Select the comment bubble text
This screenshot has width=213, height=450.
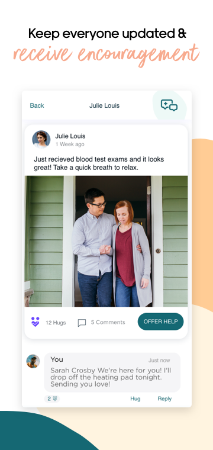pyautogui.click(x=111, y=377)
